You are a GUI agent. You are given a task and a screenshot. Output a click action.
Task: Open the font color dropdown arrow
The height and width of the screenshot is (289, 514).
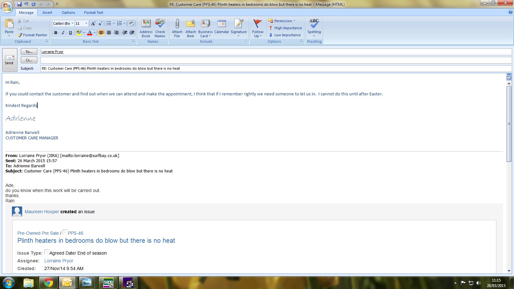coord(95,33)
